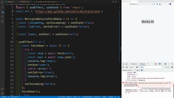The height and width of the screenshot is (98, 174).
Task: Open the DevTools three-dot customize menu
Action: [x=169, y=64]
